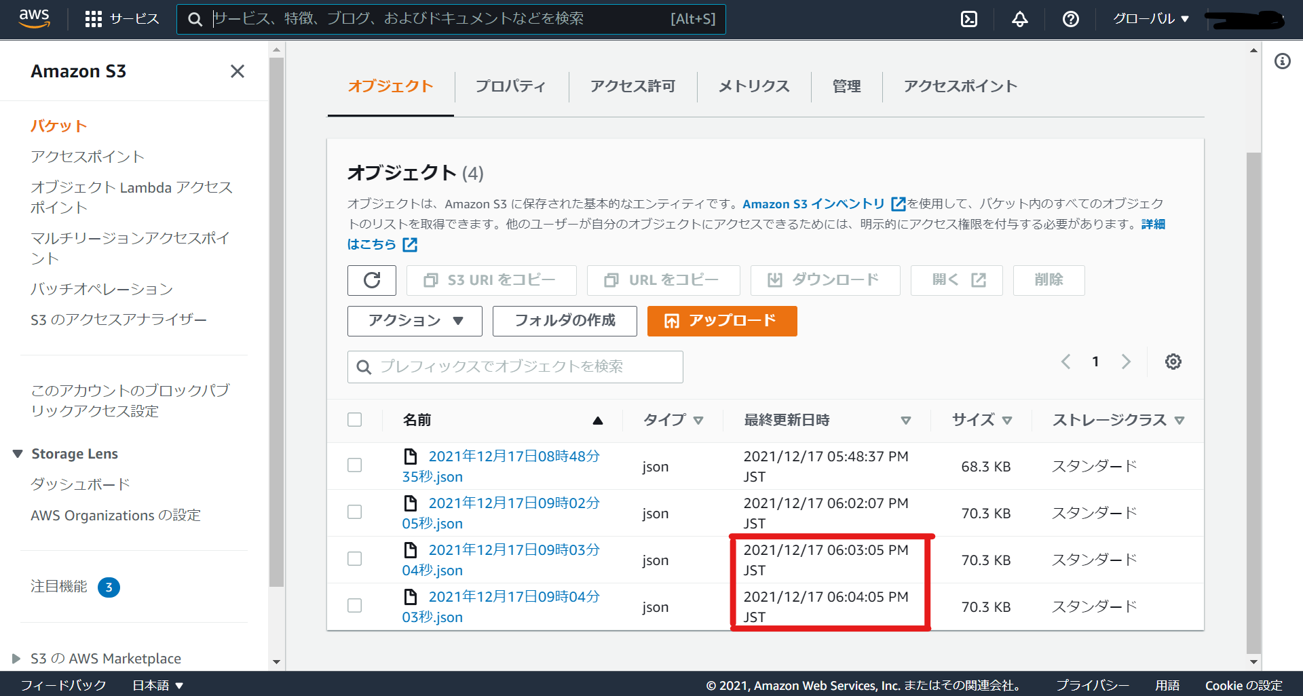
Task: Collapse the Storage Lens section
Action: [17, 453]
